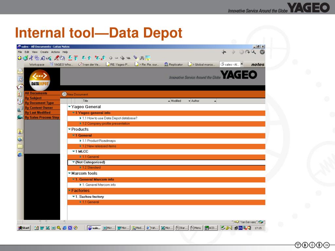Sort by the Author column header
Screen dimensions: 335x251
(203, 101)
